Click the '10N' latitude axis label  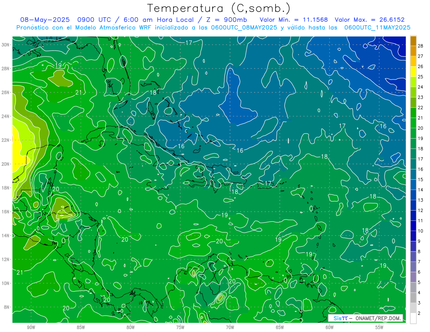[6, 283]
